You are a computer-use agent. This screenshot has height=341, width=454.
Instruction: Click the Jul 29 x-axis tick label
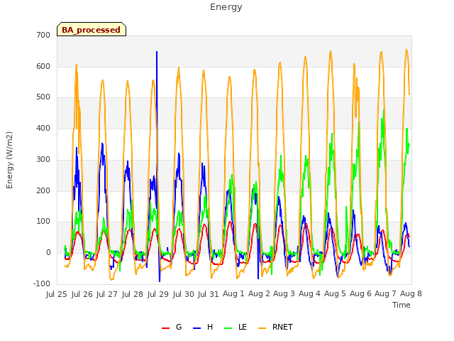coord(157,294)
